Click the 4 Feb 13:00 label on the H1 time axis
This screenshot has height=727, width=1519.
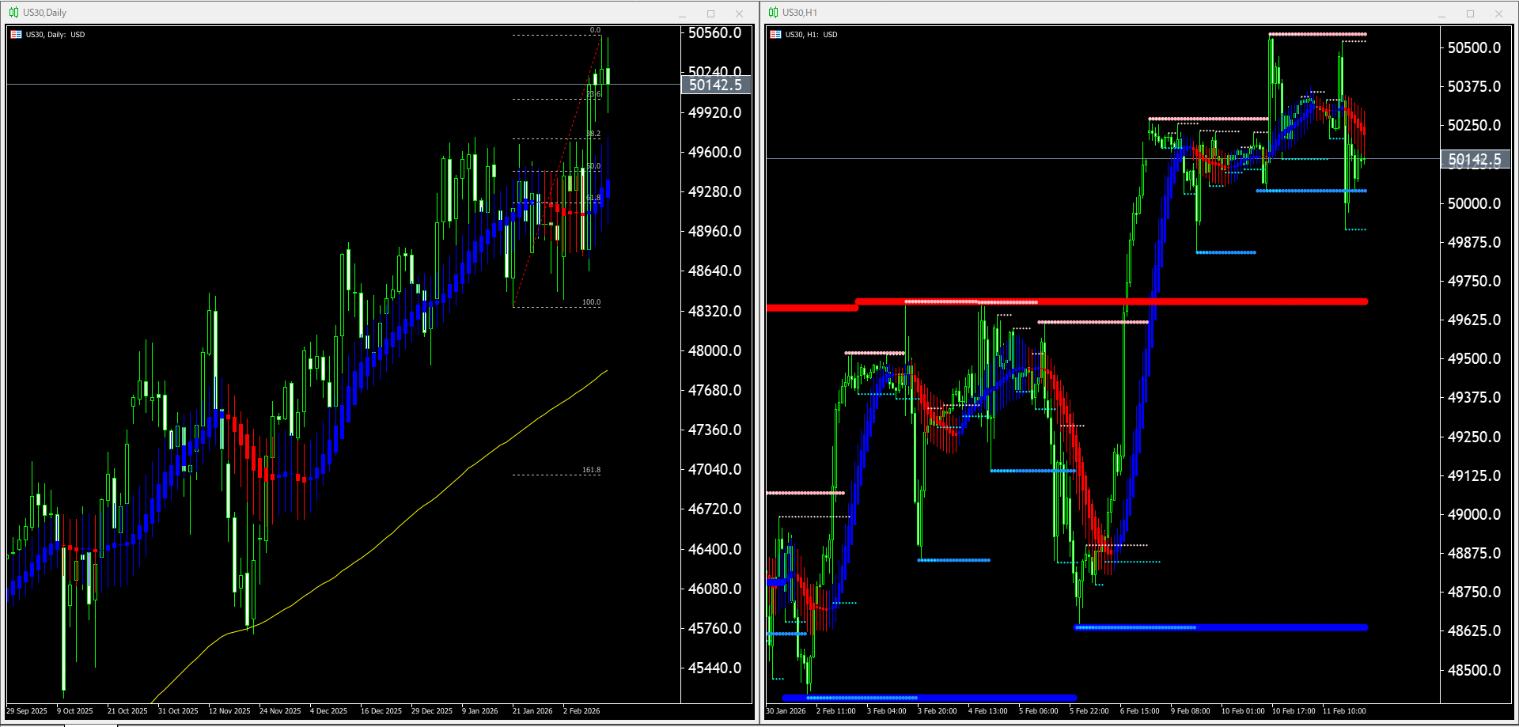click(988, 711)
